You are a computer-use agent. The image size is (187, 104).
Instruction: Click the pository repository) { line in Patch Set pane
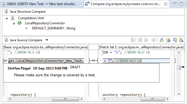124,95
